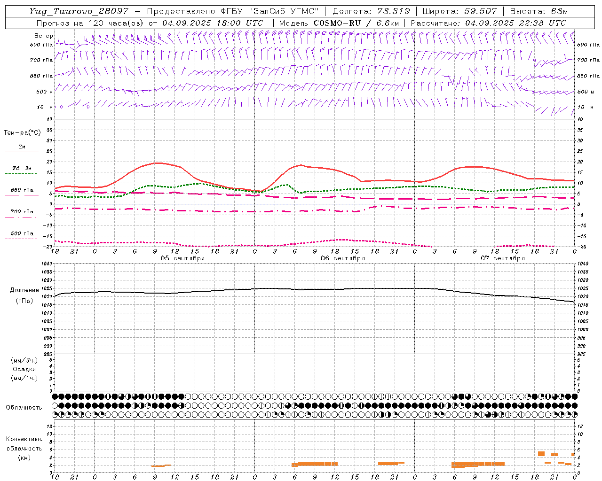This screenshot has height=481, width=602.
Task: Click '985' pressure value on right axis
Action: point(582,354)
